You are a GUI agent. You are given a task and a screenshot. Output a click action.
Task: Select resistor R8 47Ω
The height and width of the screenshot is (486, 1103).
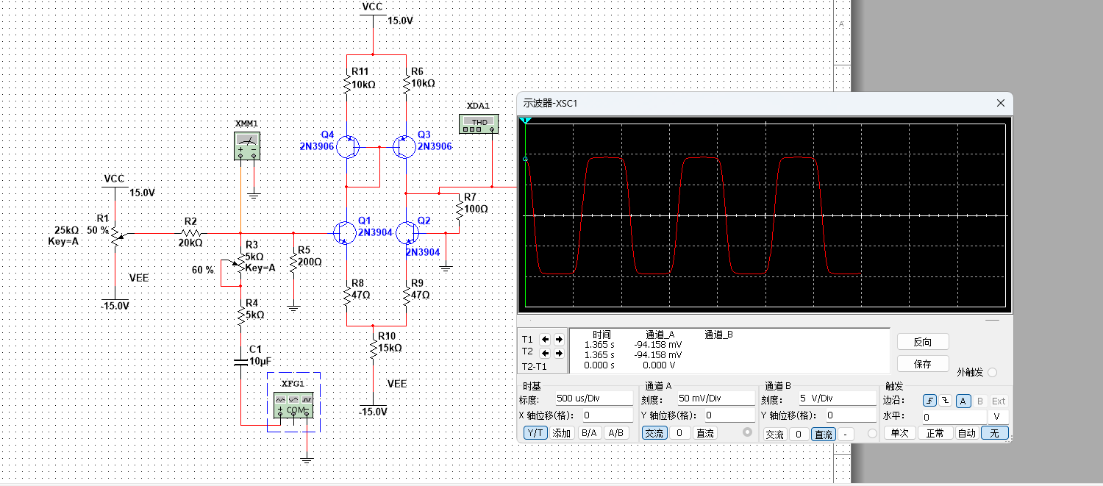[x=347, y=295]
